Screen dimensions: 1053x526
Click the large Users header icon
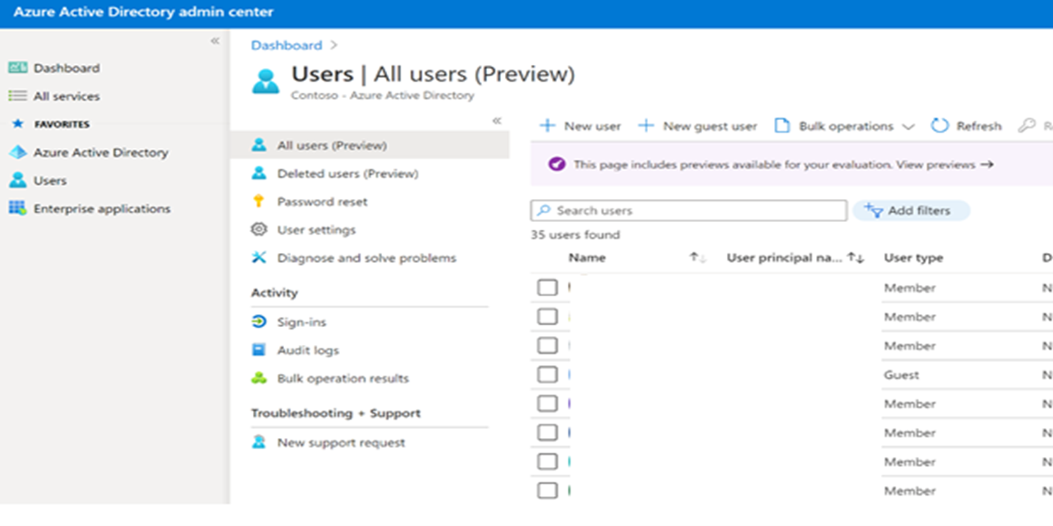[x=265, y=82]
